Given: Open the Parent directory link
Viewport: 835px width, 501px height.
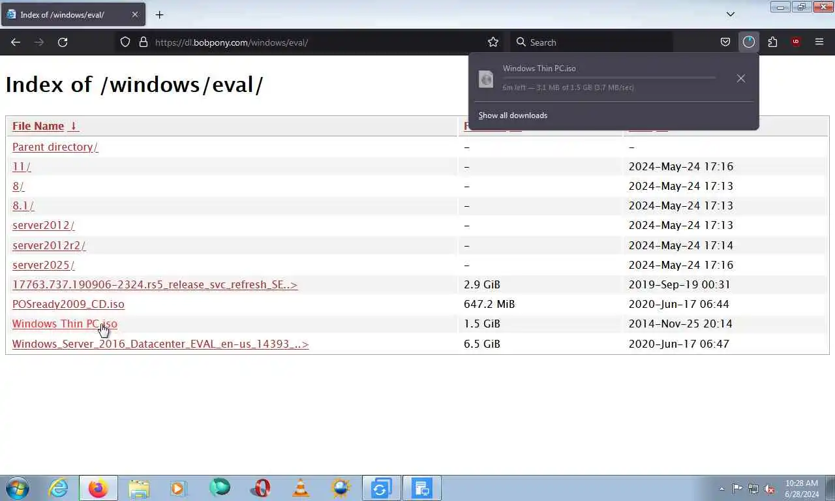Looking at the screenshot, I should [x=55, y=147].
